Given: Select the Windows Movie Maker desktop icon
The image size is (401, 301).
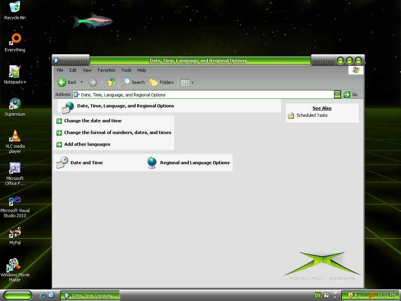Looking at the screenshot, I should coord(15,270).
